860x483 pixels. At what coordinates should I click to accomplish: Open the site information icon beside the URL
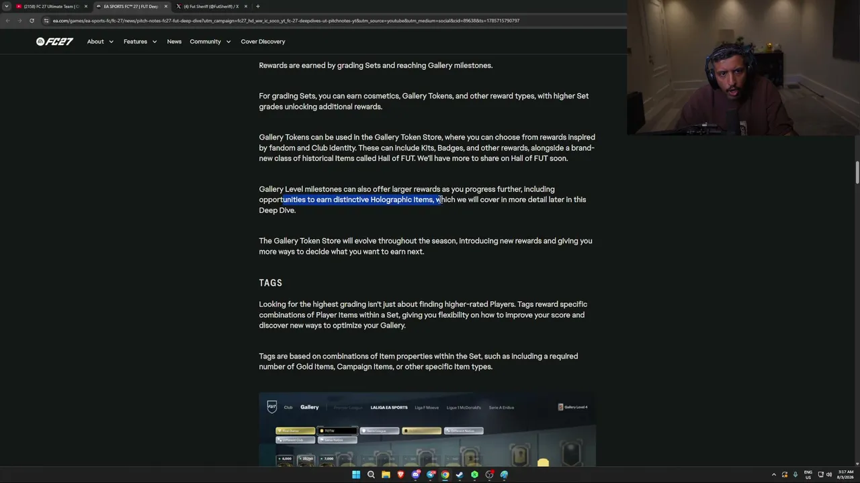coord(46,21)
